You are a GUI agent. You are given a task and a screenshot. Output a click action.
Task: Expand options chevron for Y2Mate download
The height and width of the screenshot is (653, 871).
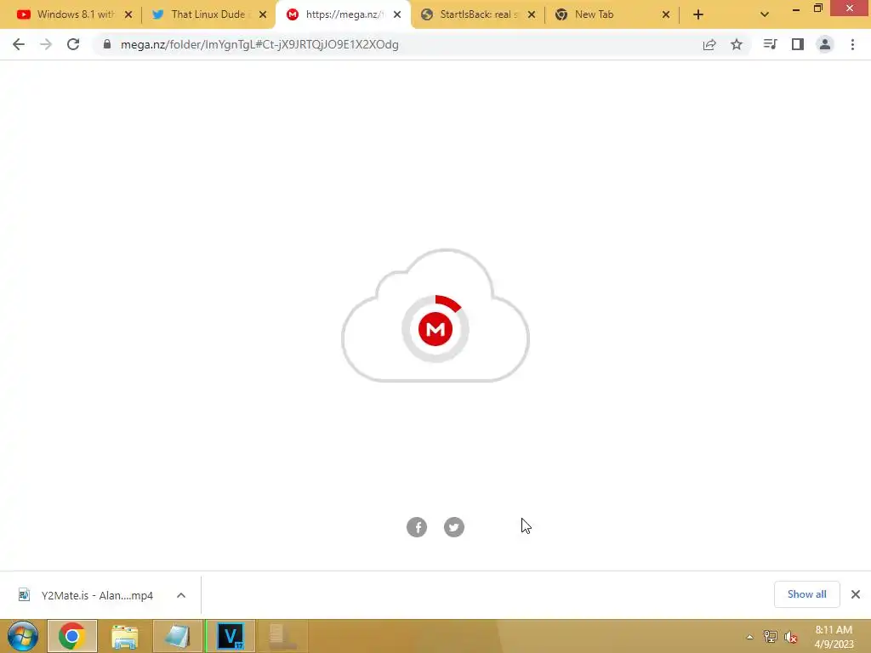181,595
